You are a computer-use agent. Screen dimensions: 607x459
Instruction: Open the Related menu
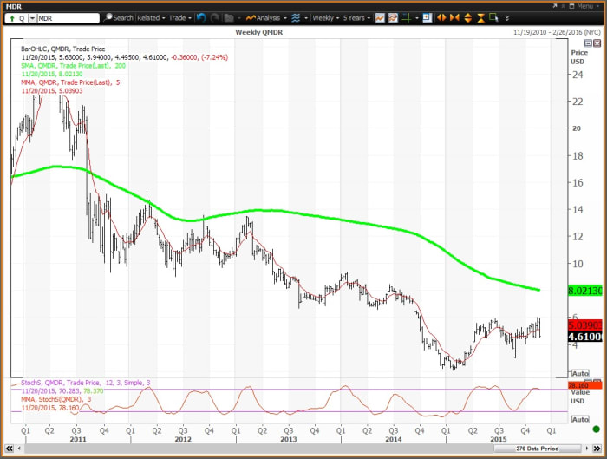pyautogui.click(x=151, y=17)
